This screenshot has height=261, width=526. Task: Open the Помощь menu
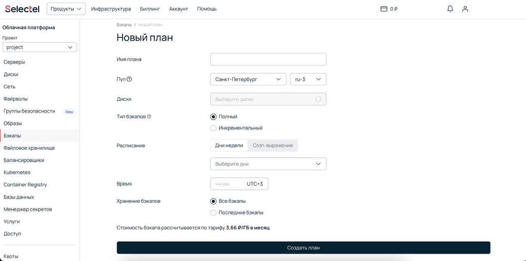[x=207, y=9]
